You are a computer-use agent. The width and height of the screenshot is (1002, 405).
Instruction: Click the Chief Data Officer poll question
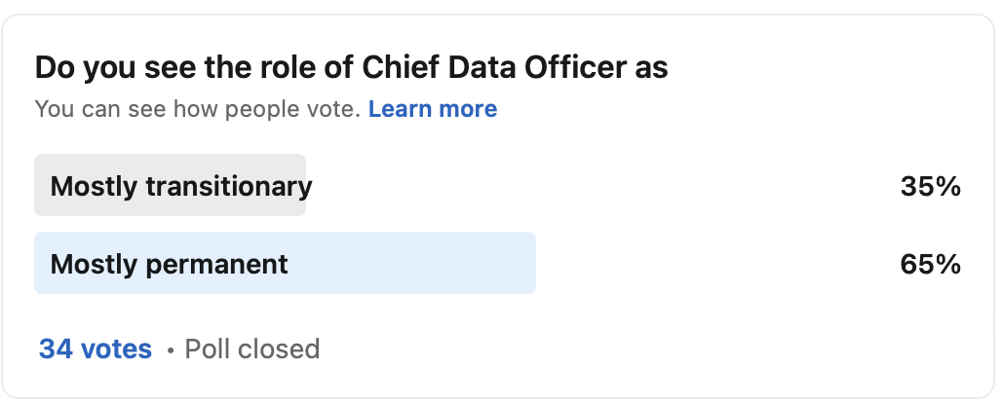(351, 68)
